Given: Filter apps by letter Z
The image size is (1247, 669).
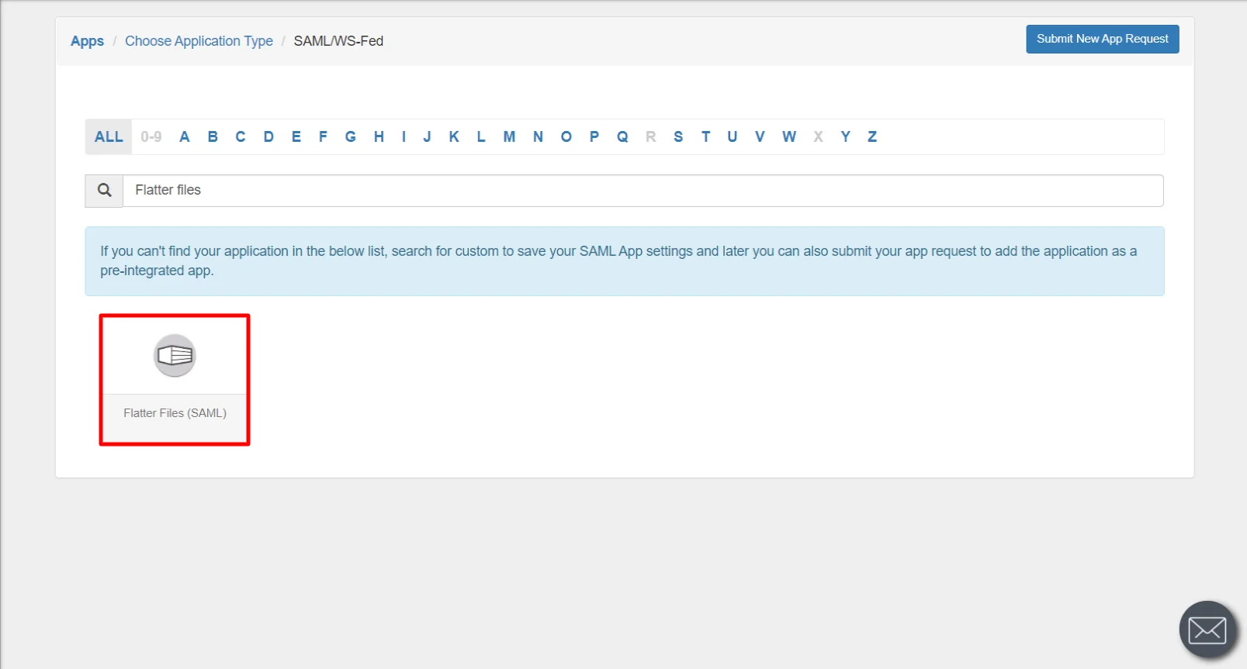Looking at the screenshot, I should (x=872, y=136).
